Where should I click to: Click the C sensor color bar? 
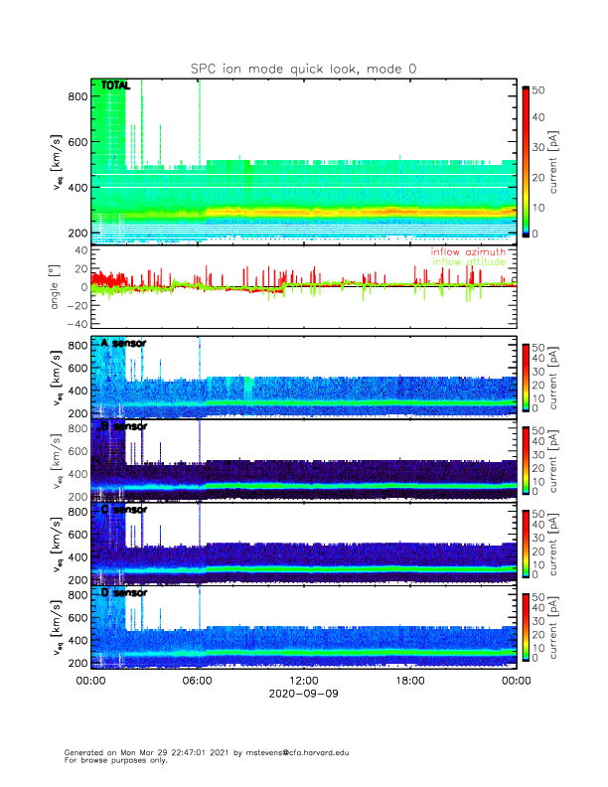click(x=526, y=543)
